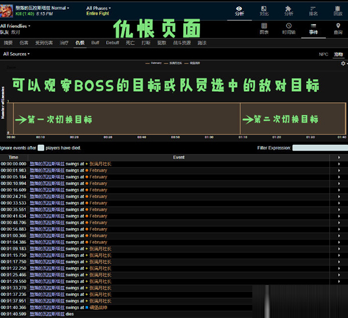Screen dimensions: 348x318
Task: Click the Filter Expression input field
Action: coord(319,148)
